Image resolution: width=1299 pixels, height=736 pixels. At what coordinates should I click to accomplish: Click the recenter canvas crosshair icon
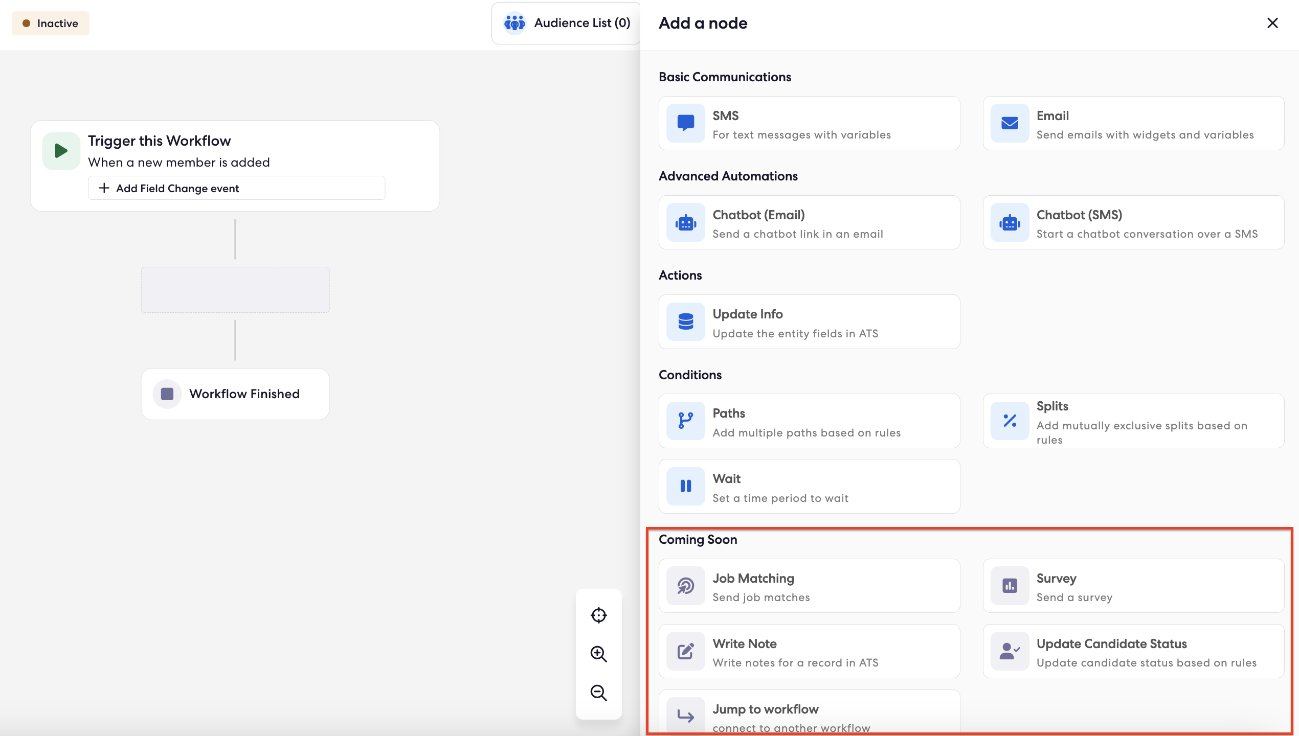tap(598, 615)
